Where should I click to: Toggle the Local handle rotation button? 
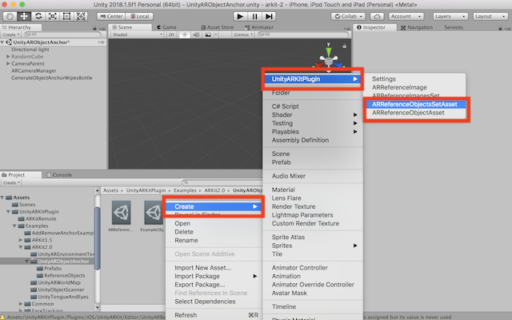[x=139, y=16]
